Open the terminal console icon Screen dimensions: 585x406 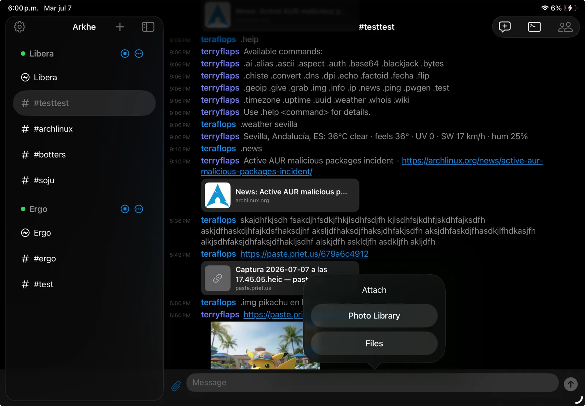[534, 27]
